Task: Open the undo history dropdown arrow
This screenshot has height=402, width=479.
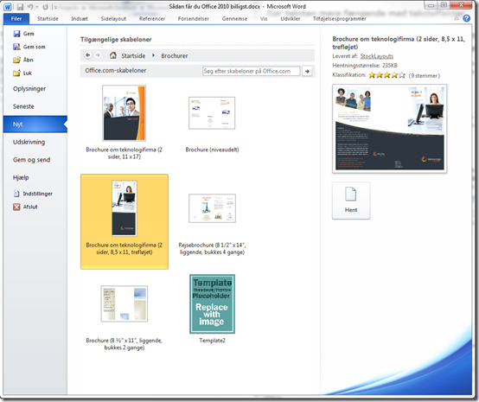Action: pyautogui.click(x=37, y=7)
